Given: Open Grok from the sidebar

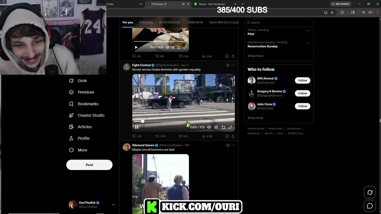Looking at the screenshot, I should [x=78, y=81].
